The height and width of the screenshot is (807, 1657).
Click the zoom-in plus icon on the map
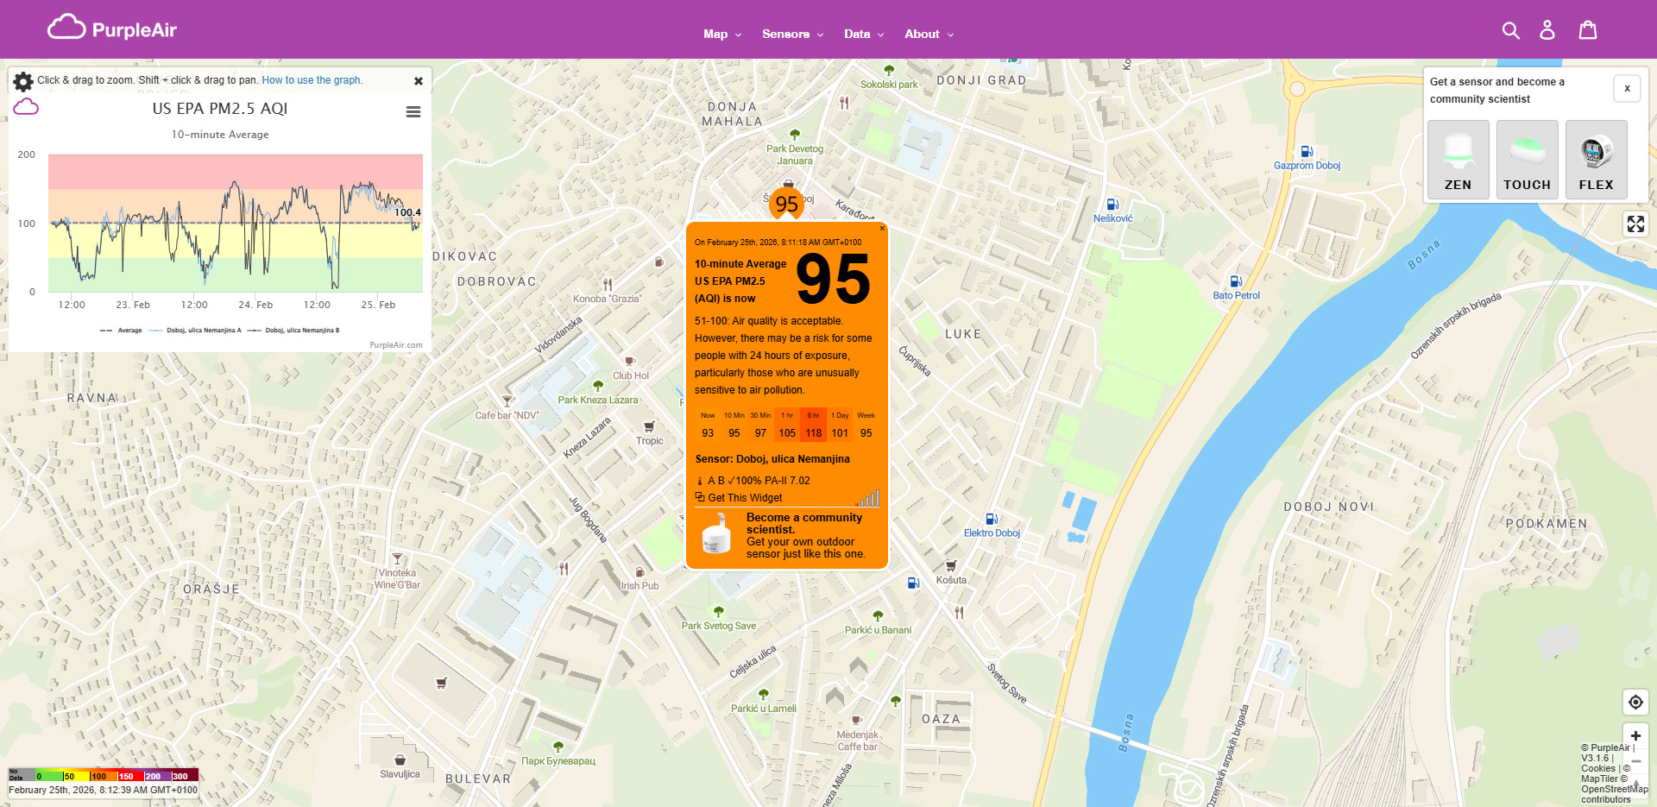pos(1635,735)
